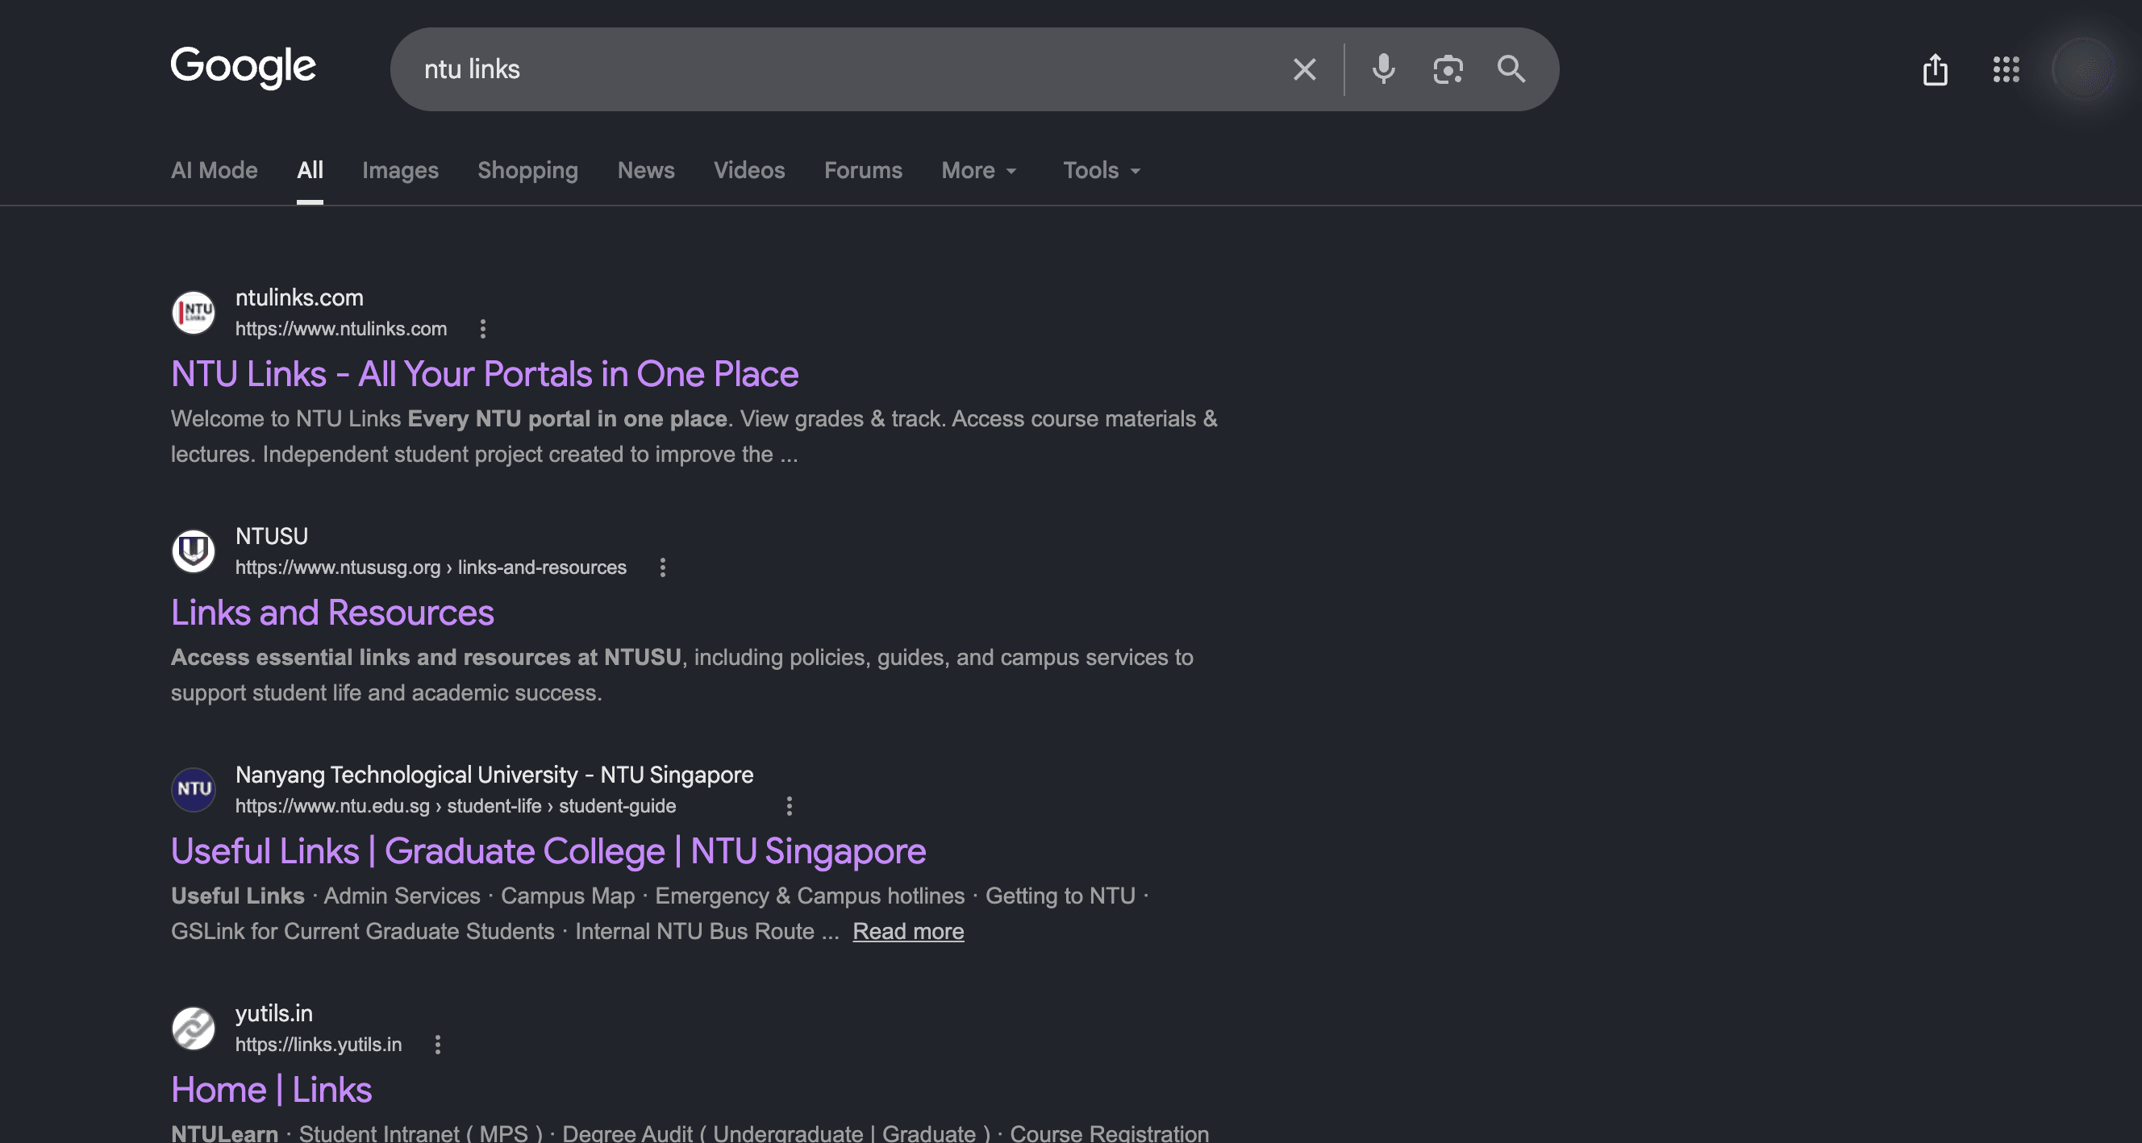Open the Google account avatar
Screen dimensions: 2142x1143
point(2084,69)
